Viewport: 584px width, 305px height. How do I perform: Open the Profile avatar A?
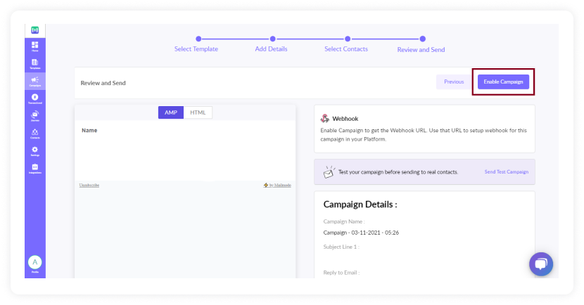(35, 262)
